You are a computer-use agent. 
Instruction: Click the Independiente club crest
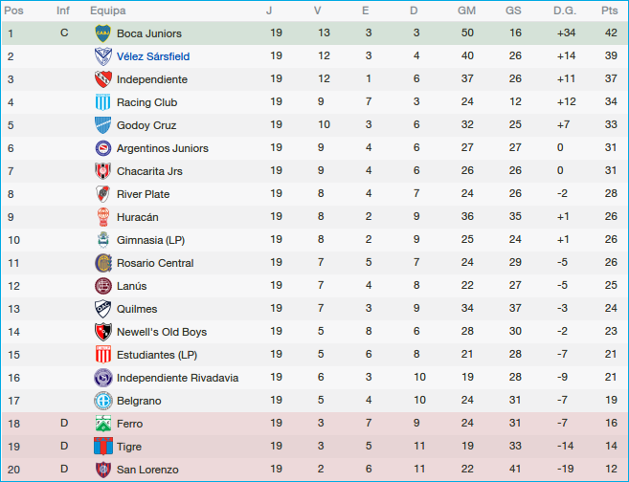point(102,79)
